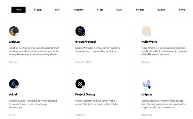Click the Project Galaxy slash logo
The height and width of the screenshot is (119, 193).
80,84
